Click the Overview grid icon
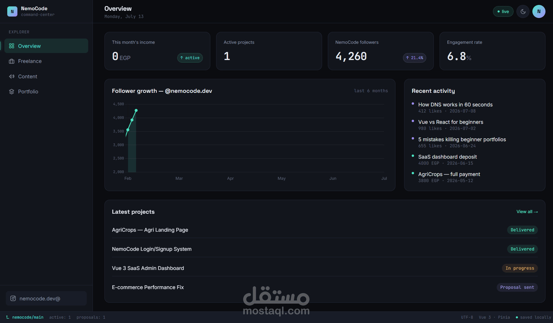The width and height of the screenshot is (553, 323). click(12, 46)
